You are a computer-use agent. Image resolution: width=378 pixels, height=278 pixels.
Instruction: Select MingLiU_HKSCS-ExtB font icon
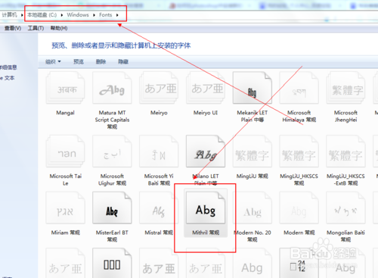[x=345, y=151]
